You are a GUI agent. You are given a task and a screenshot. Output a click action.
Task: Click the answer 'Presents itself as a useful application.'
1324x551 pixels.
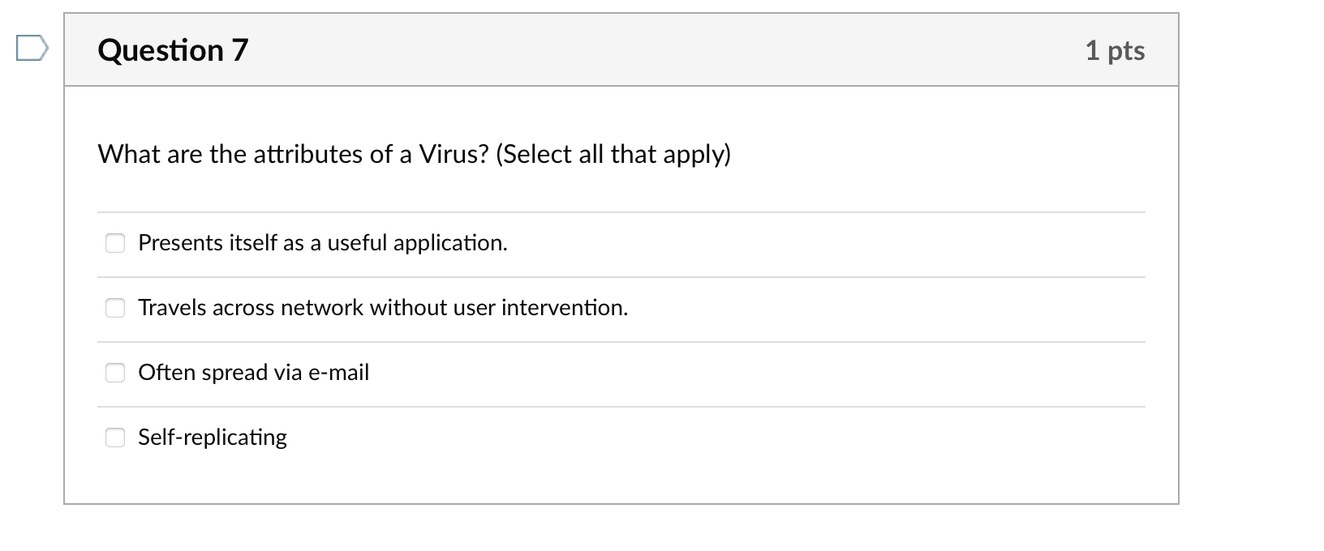point(323,243)
